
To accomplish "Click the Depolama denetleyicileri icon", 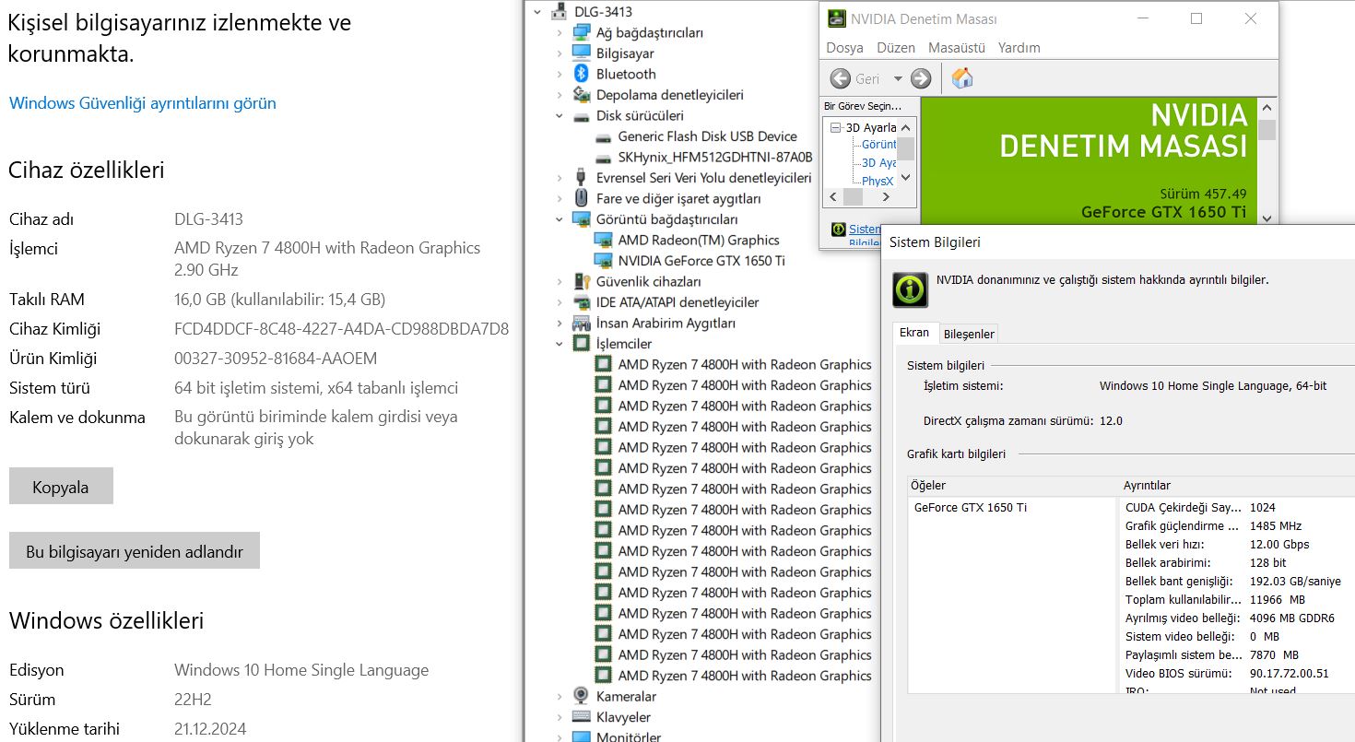I will click(581, 95).
